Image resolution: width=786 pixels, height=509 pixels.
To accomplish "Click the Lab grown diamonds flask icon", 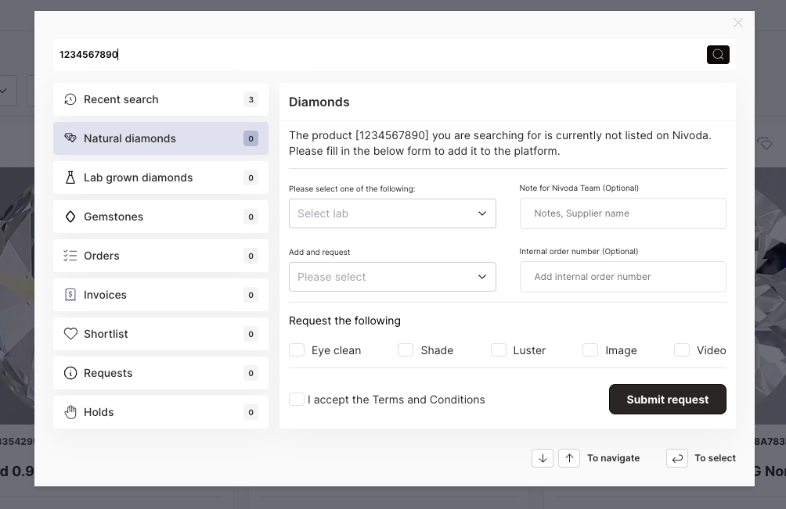I will click(70, 177).
